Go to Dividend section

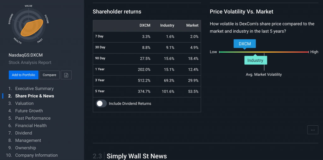(x=24, y=133)
